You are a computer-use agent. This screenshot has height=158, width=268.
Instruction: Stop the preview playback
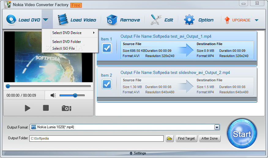tap(46, 108)
